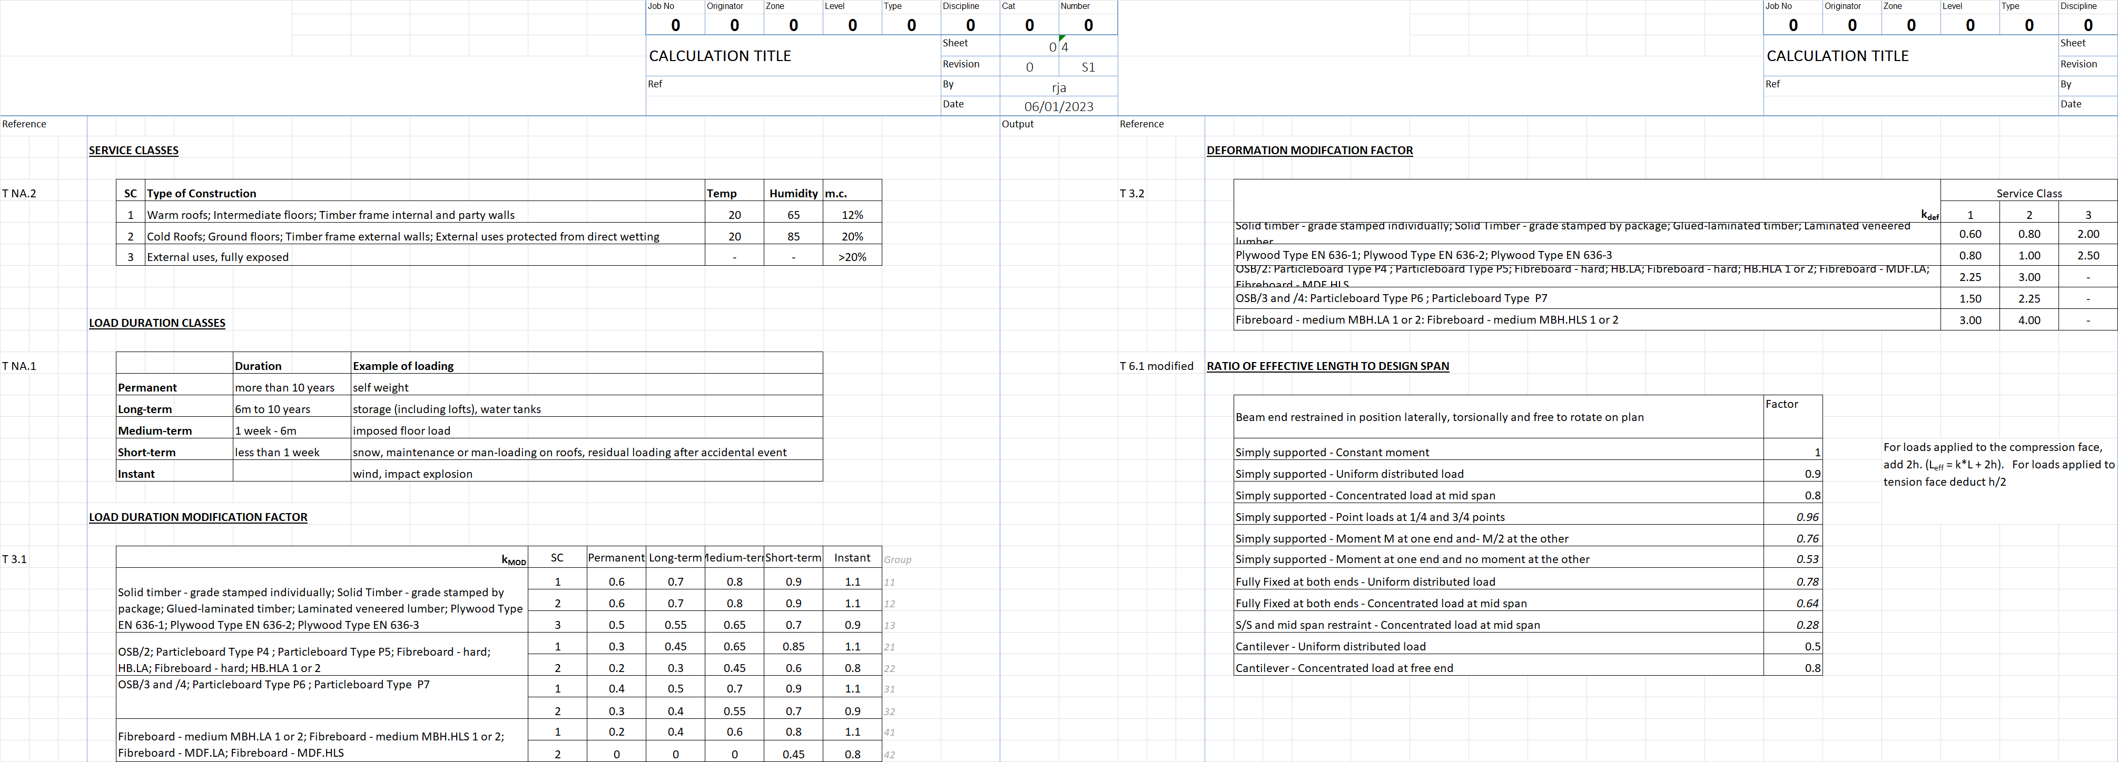The width and height of the screenshot is (2118, 762).
Task: Select the Service Class header cell
Action: coord(2029,194)
